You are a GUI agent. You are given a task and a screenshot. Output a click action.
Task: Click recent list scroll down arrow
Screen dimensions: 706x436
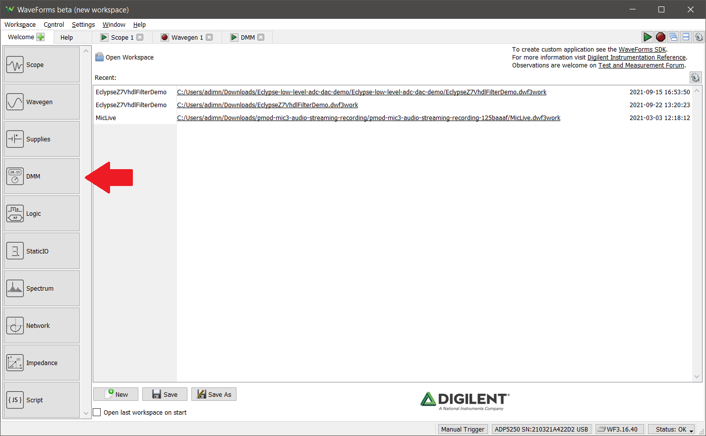pos(697,376)
